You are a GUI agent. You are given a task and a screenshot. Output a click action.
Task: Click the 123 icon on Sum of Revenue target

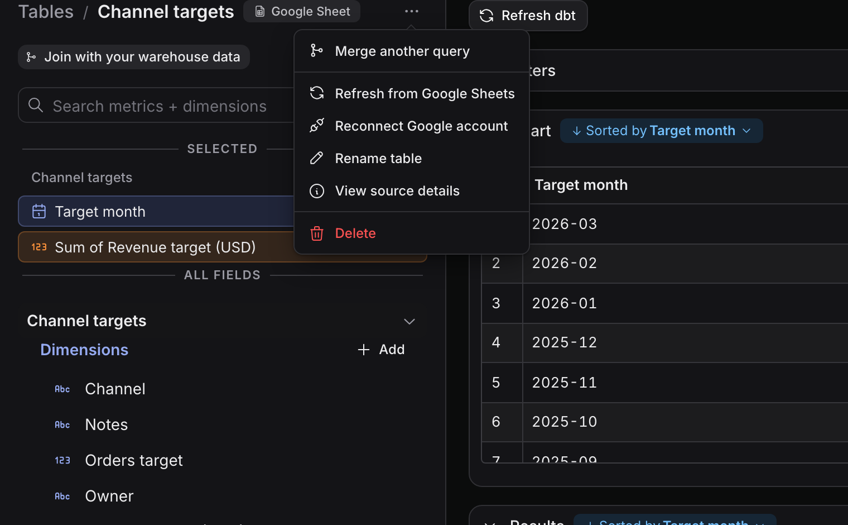pos(39,247)
